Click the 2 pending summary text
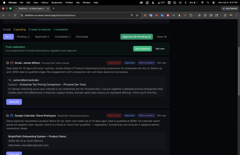Viewport: 240px width, 155px height. coord(20,30)
